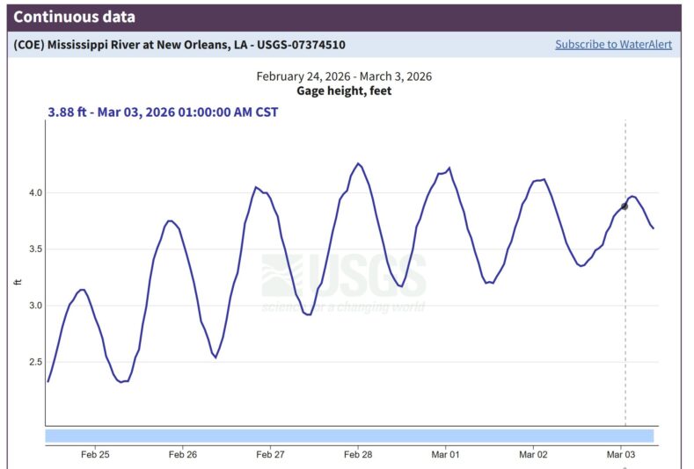Image resolution: width=694 pixels, height=469 pixels.
Task: Click the Mar 02 x-axis date label
Action: point(533,455)
